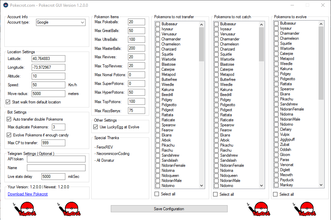The image size is (331, 220).
Task: Disable Auto transfer double Pokemons
Action: (9, 119)
